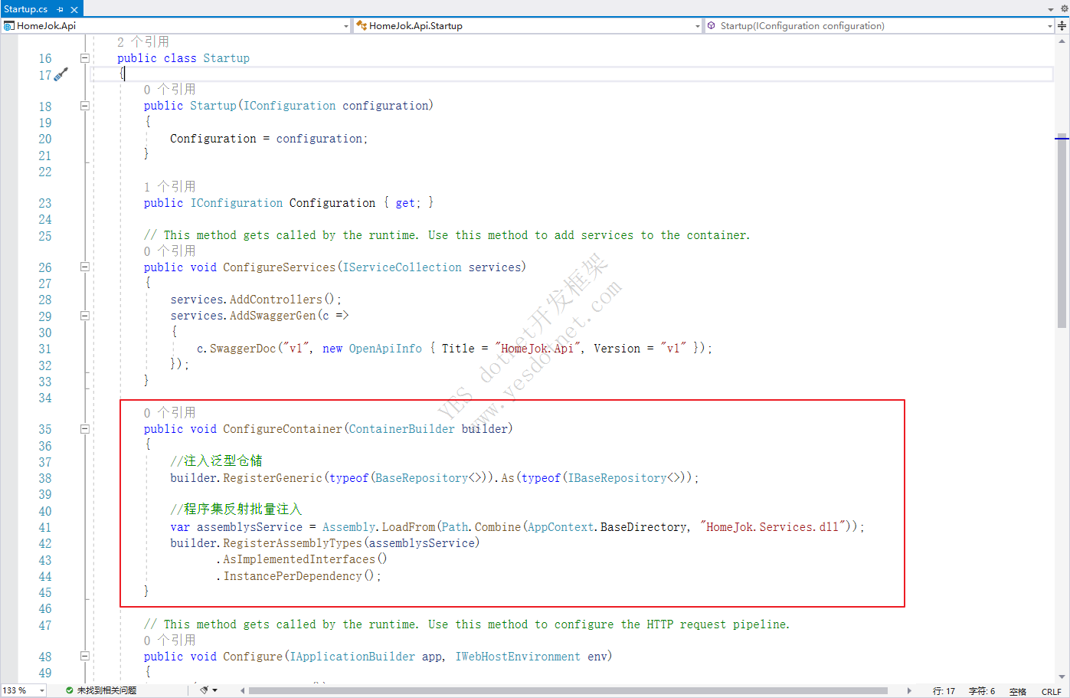Open the HomeJok.Api.Startup type dropdown
The image size is (1070, 698).
(697, 26)
